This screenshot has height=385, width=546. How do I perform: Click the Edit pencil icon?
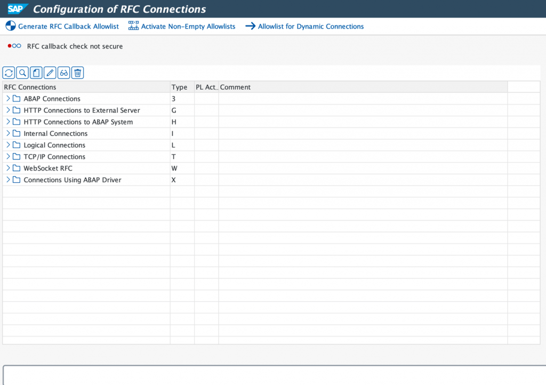pos(50,73)
